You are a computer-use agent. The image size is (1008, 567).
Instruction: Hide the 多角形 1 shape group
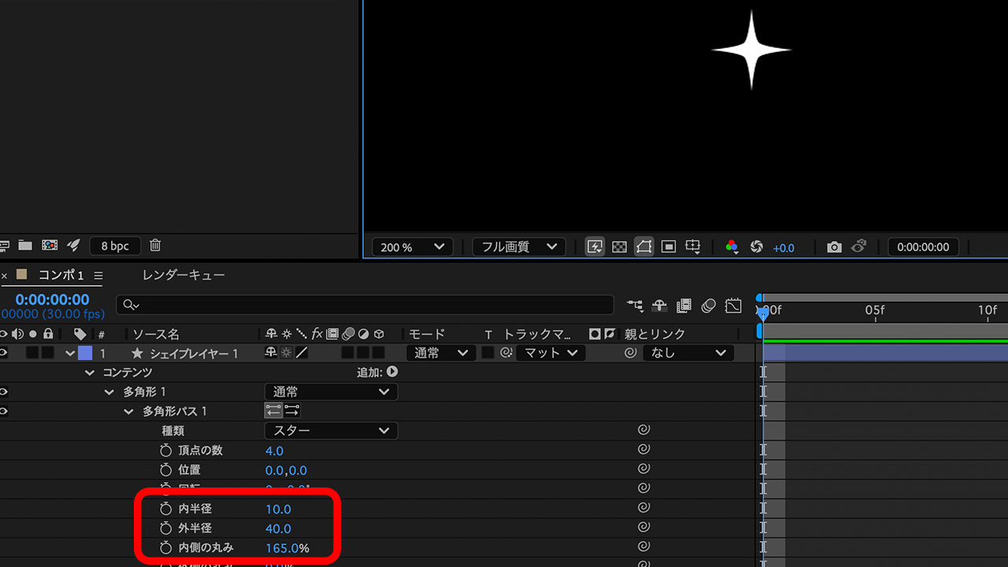click(x=3, y=391)
